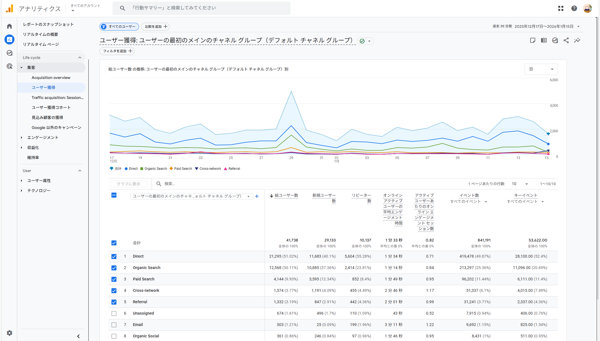Click the Help question mark icon
Viewport: 600px width, 341px height.
click(574, 8)
